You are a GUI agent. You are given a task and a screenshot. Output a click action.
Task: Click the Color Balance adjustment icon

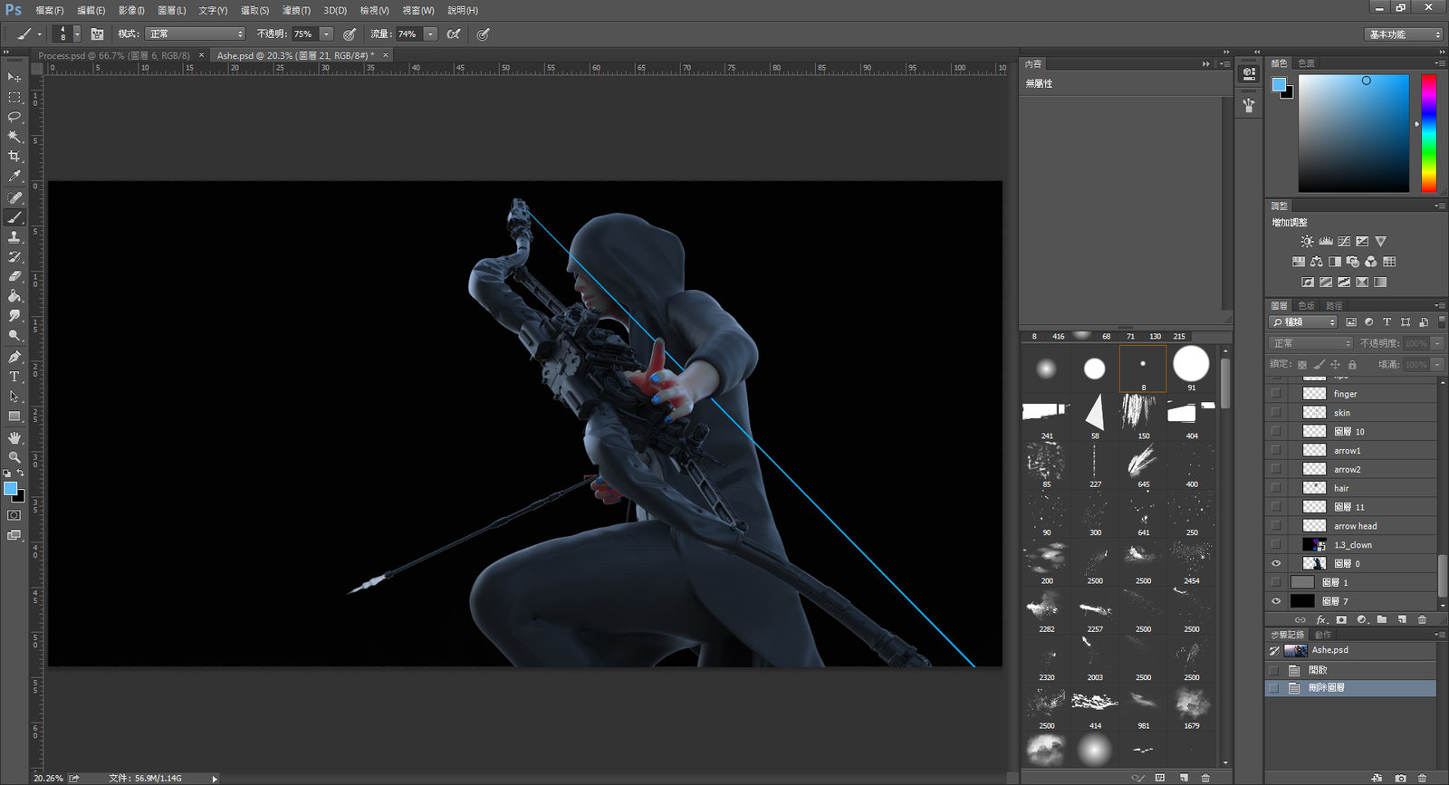[x=1316, y=262]
